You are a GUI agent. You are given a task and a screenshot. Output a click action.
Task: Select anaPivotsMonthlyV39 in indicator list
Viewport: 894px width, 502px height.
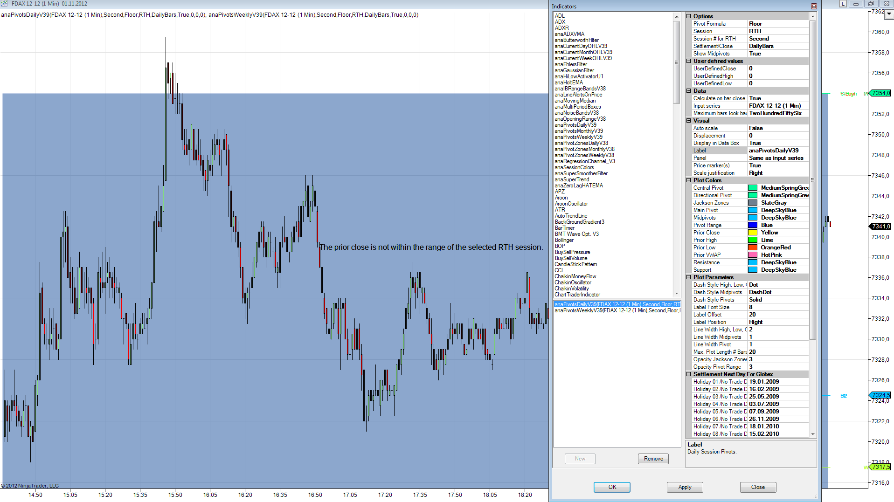point(578,131)
